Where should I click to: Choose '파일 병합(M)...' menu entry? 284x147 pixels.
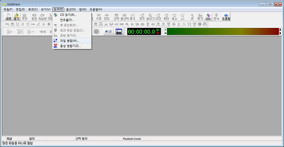click(x=72, y=41)
